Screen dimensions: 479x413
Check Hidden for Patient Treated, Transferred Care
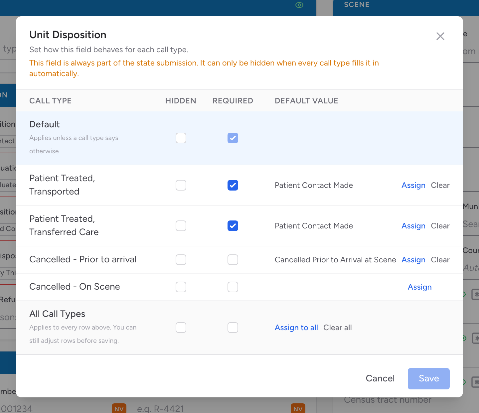coord(181,226)
